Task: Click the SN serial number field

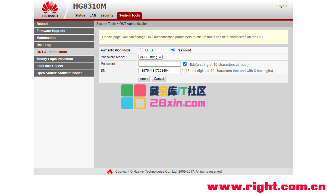Action: pos(159,71)
